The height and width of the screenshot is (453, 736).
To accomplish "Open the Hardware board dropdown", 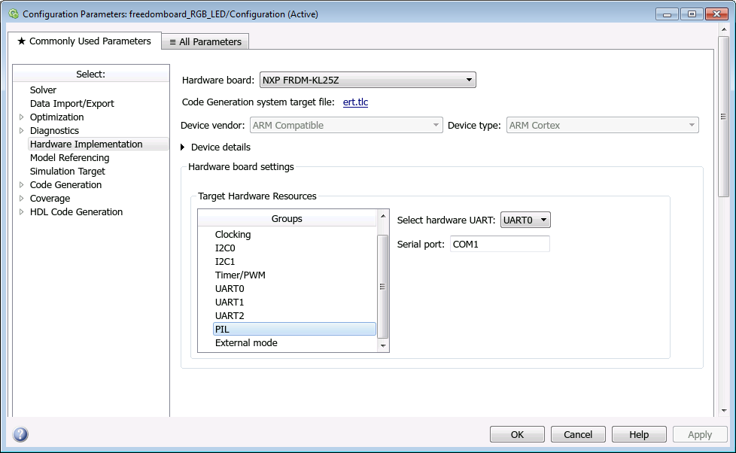I will [469, 80].
